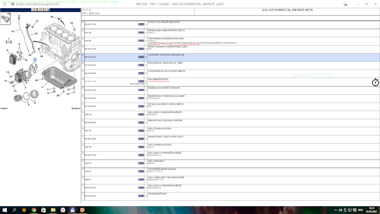Click REACH badge for УПЛОТНИТЕЛЬ МАСЛ РАДИАТ ДВИГАТ
380x214 pixels.
141,73
